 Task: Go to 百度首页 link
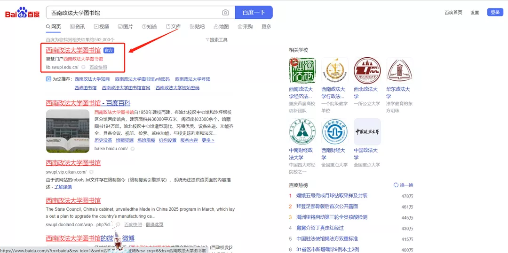[x=453, y=13]
